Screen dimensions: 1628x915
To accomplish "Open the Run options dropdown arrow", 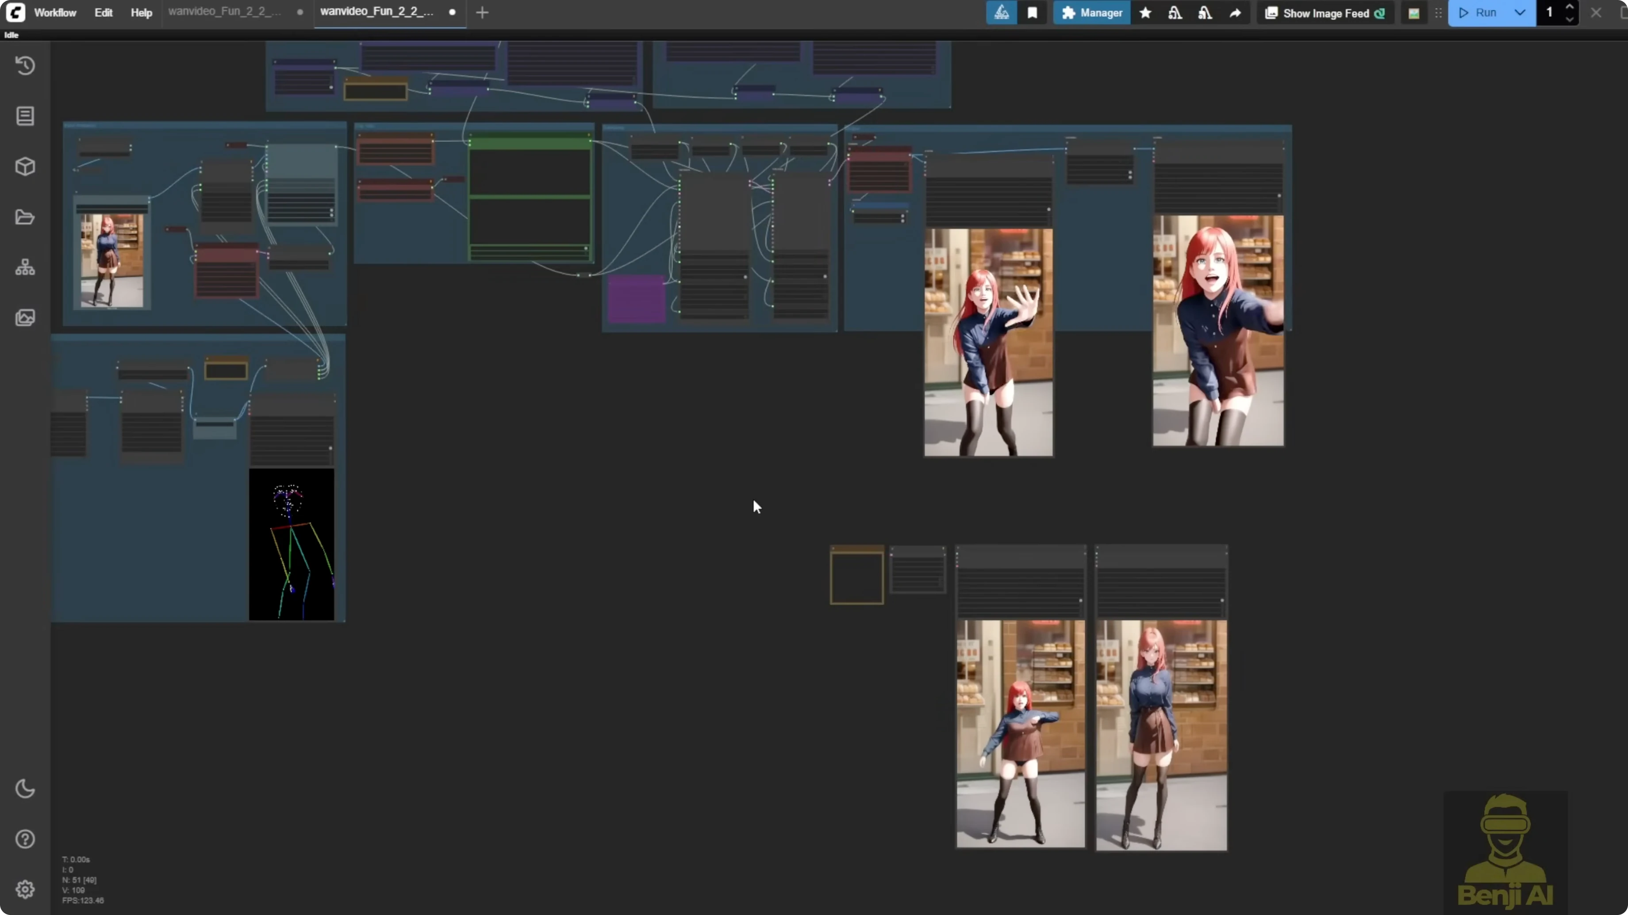I will pos(1520,13).
